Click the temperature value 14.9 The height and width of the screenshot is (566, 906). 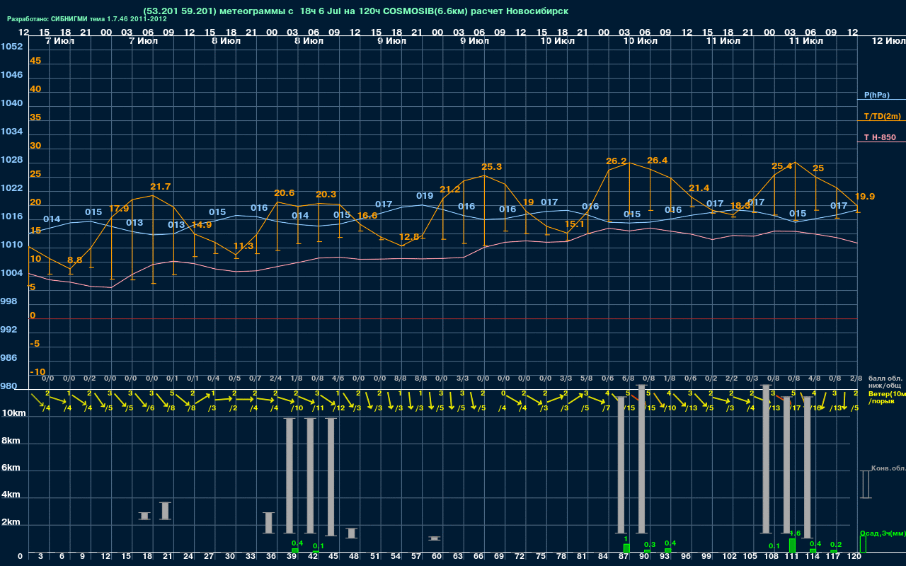coord(202,225)
